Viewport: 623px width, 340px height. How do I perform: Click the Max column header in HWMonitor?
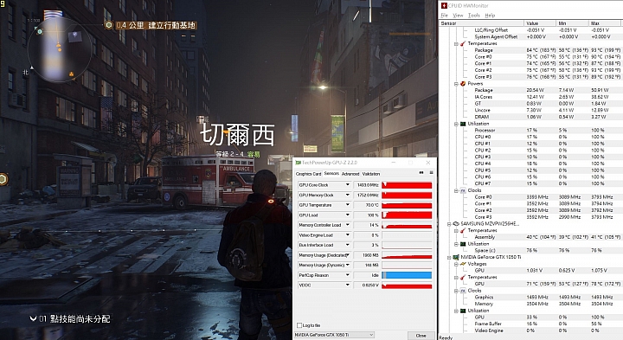click(606, 23)
